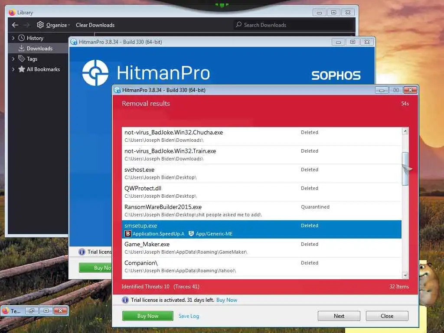The image size is (444, 333).
Task: Click info icon beside Trial license message
Action: (x=125, y=300)
